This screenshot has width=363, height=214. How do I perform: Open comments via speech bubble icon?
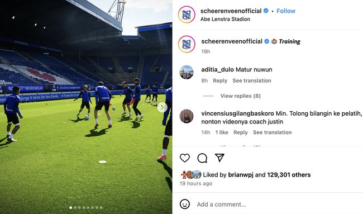pos(202,158)
